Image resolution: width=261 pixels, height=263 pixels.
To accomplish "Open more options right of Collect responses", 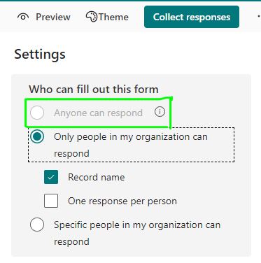I will tap(259, 17).
